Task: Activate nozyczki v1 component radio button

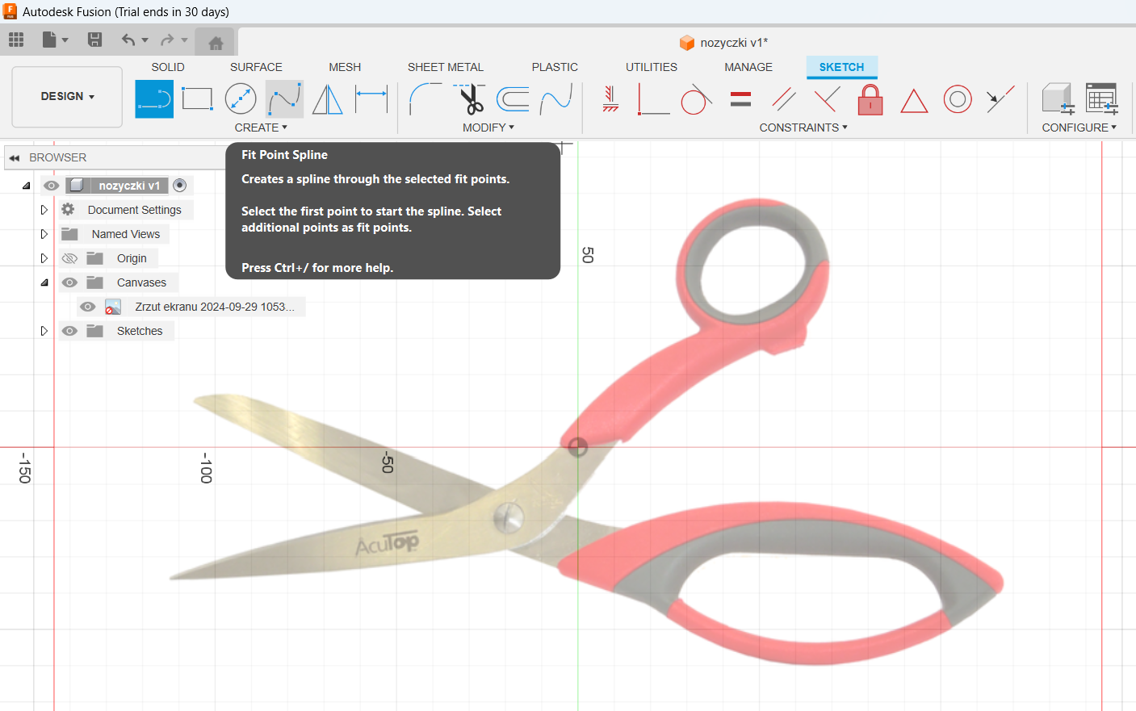Action: tap(180, 185)
